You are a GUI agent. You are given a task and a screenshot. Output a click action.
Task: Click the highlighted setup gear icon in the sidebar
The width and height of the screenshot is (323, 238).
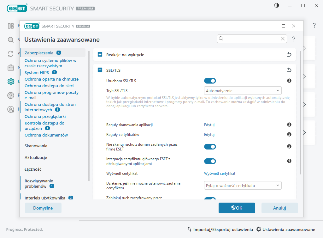10,81
